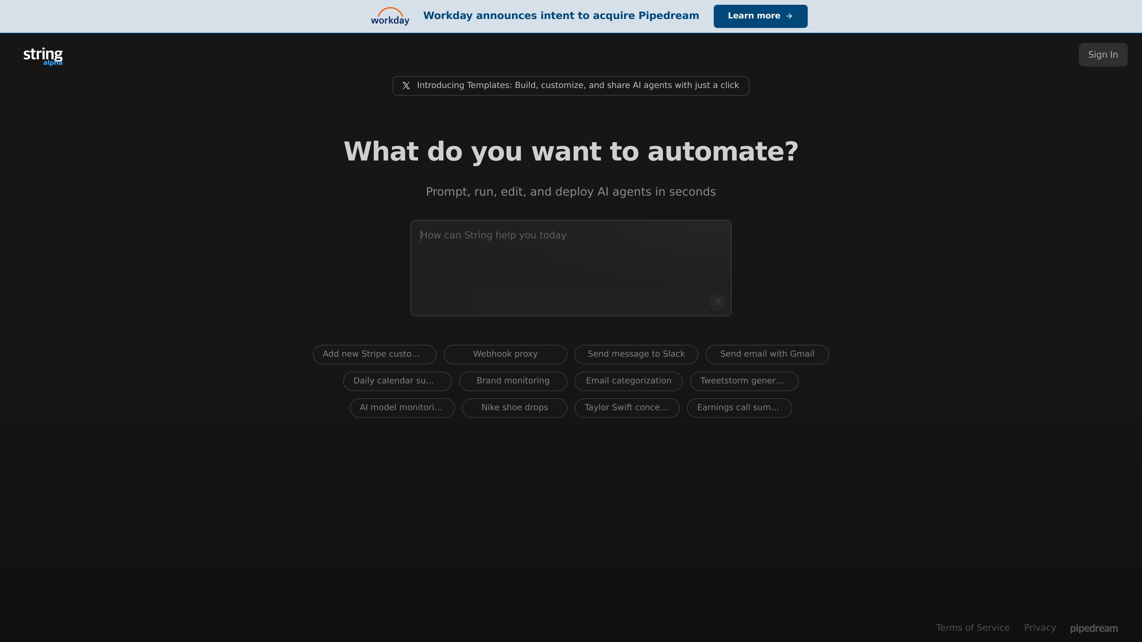The width and height of the screenshot is (1142, 642).
Task: Open the Introducing Templates announcement
Action: [x=571, y=86]
